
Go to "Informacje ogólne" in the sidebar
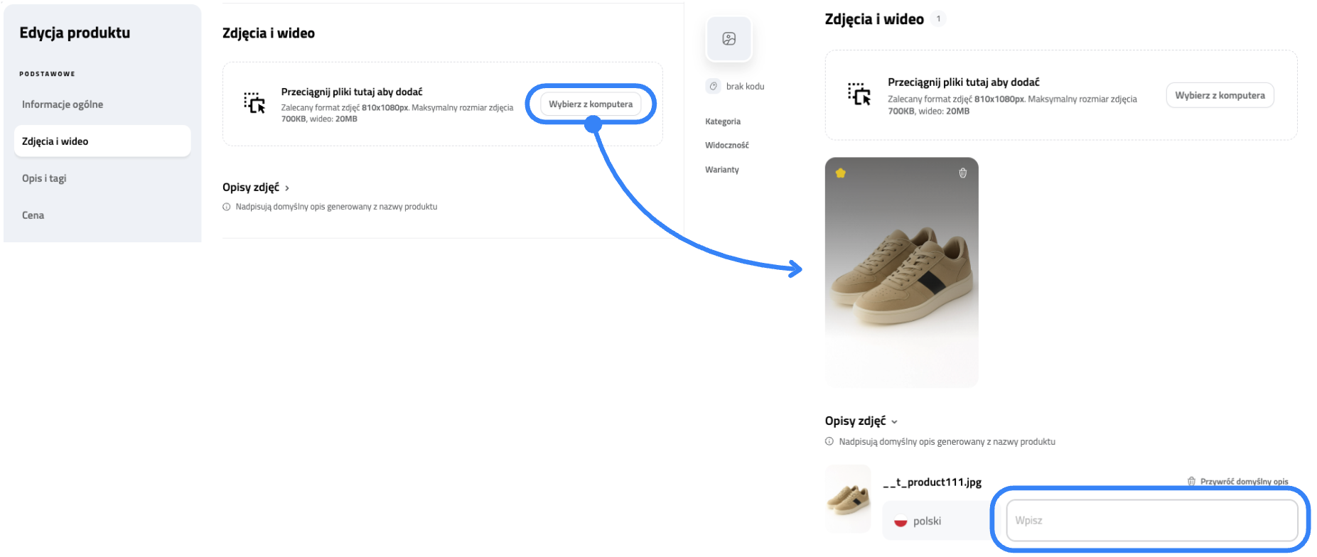[63, 104]
